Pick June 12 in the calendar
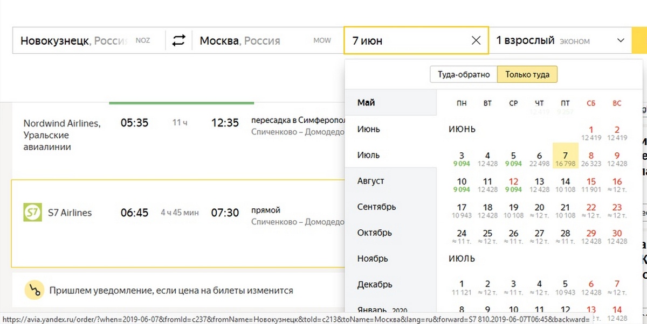 point(513,185)
